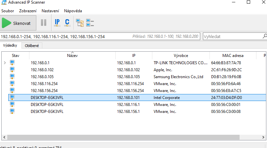Sort by the MAC adresa column header
Screen dimensions: 267x148
pyautogui.click(x=233, y=56)
